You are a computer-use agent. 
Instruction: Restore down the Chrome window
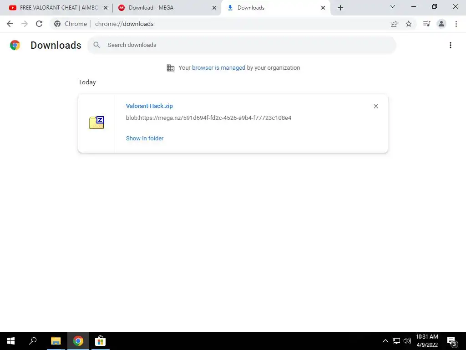click(x=435, y=6)
